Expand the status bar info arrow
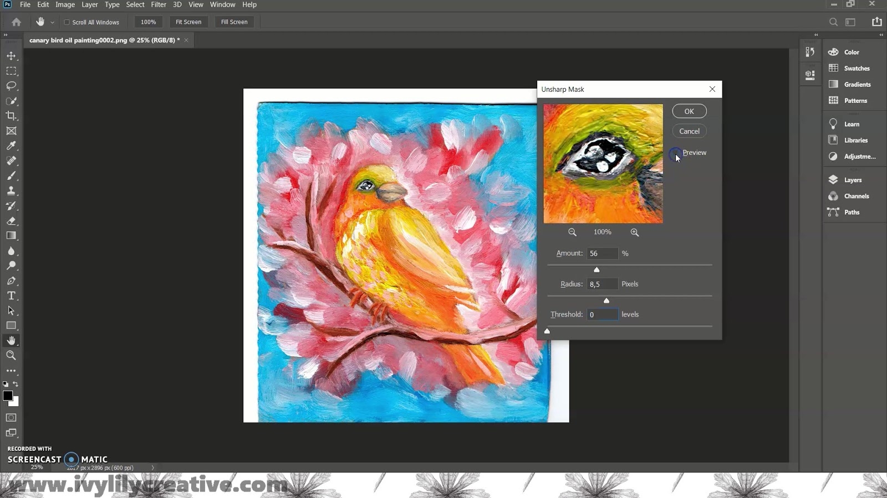 (x=153, y=468)
